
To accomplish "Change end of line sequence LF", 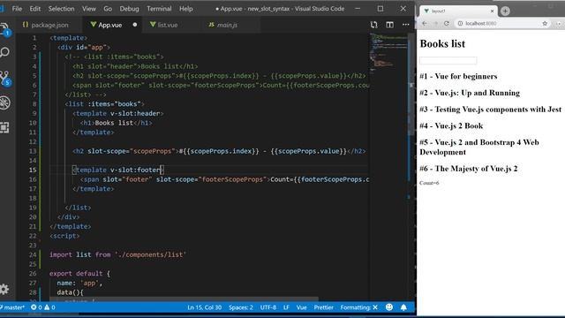I will click(x=286, y=307).
